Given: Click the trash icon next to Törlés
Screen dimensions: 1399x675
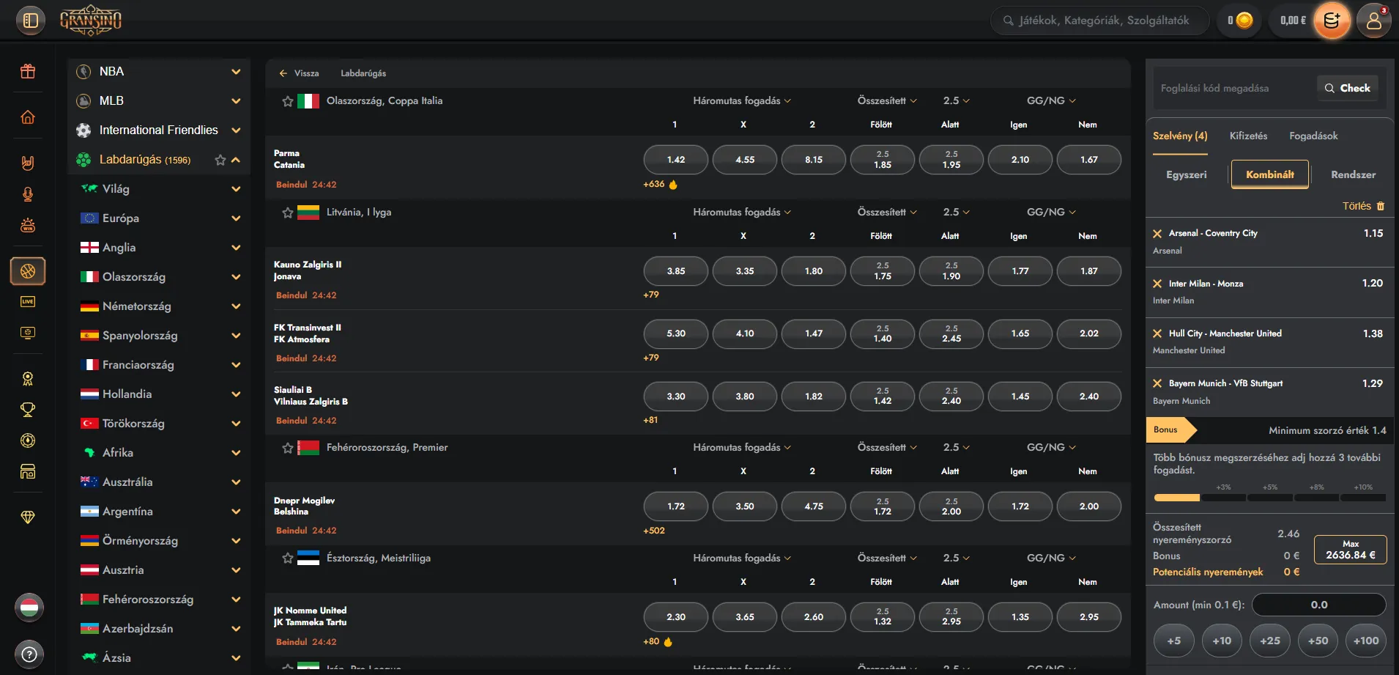Looking at the screenshot, I should coord(1381,206).
